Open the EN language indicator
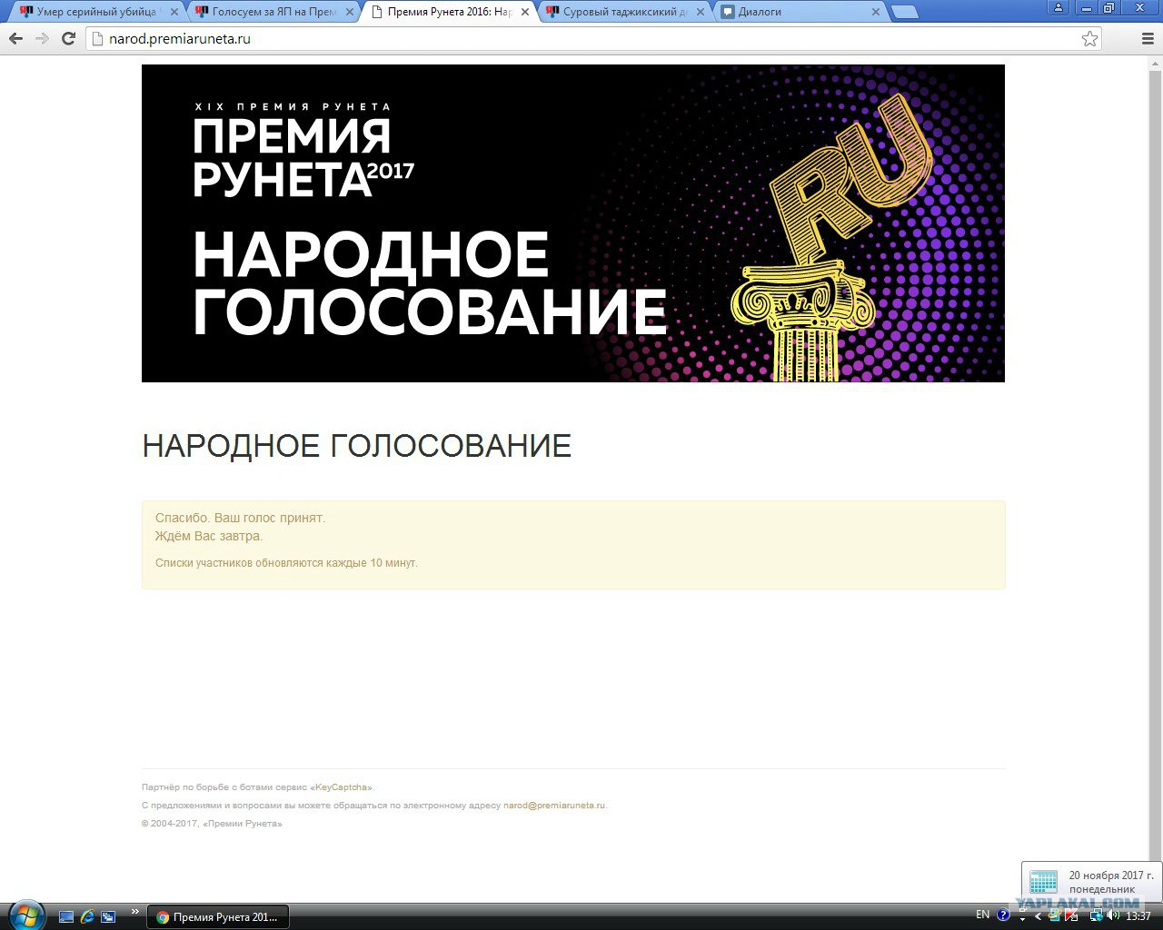 coord(982,915)
